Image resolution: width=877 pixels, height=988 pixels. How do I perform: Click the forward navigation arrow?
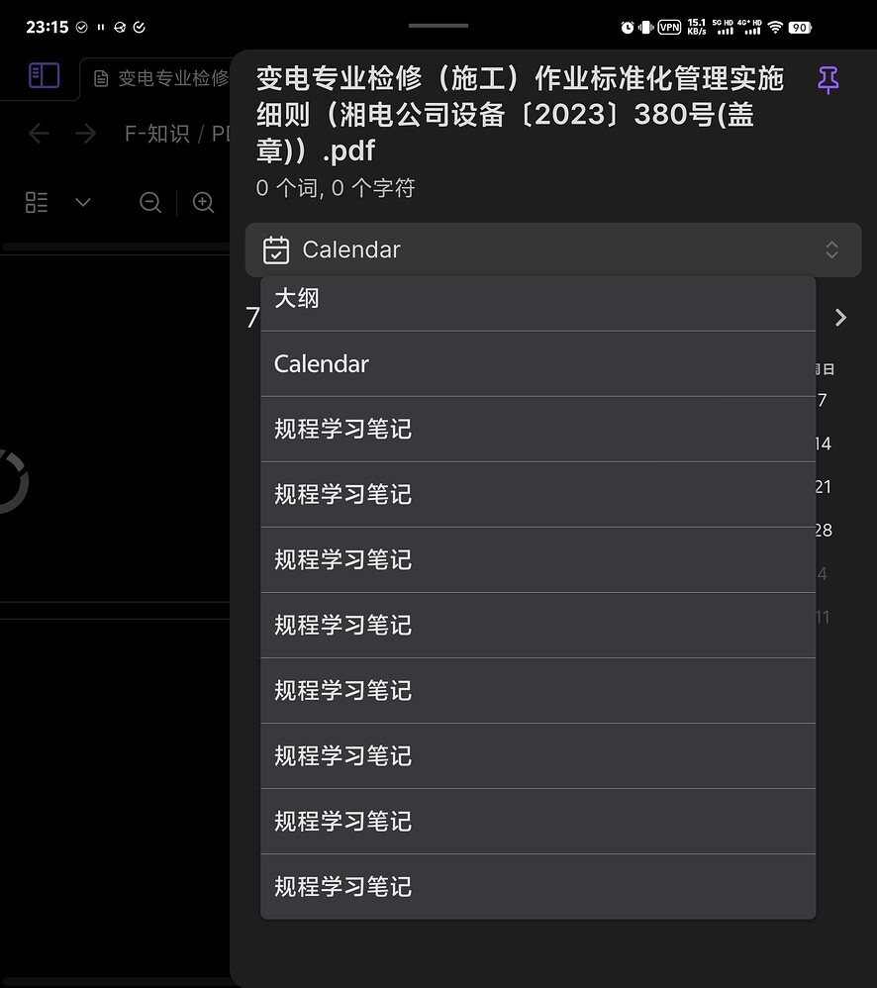pos(83,134)
